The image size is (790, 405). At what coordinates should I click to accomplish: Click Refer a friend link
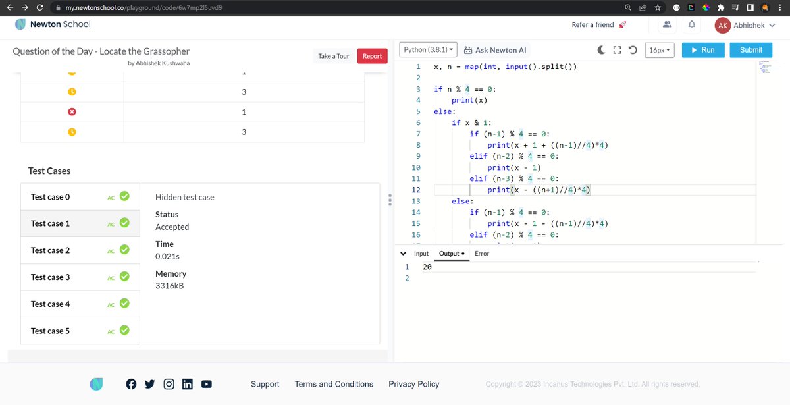[x=598, y=25]
